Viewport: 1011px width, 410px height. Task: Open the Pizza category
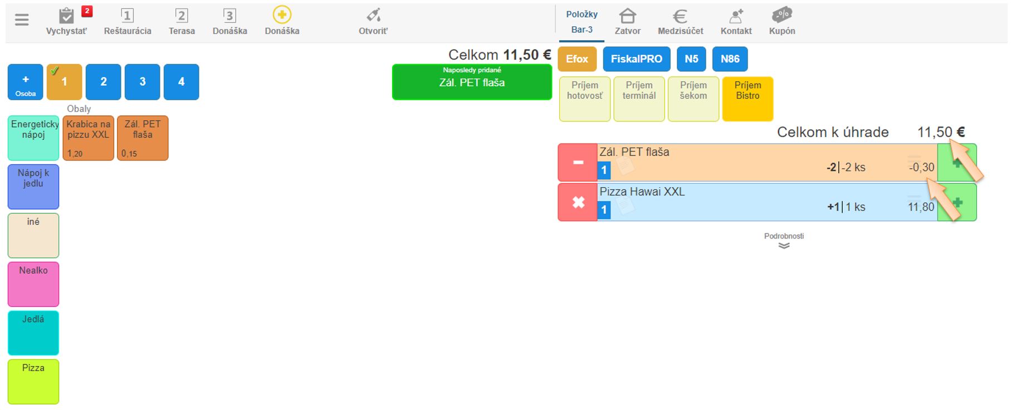33,382
